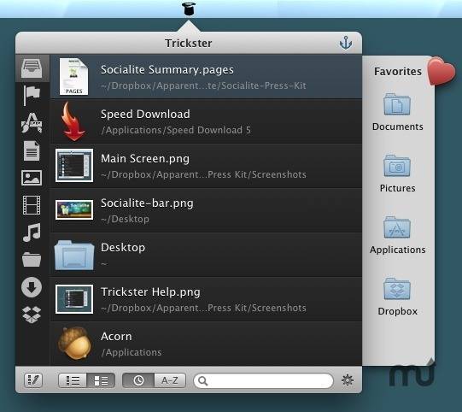Switch to compact list view

click(73, 380)
